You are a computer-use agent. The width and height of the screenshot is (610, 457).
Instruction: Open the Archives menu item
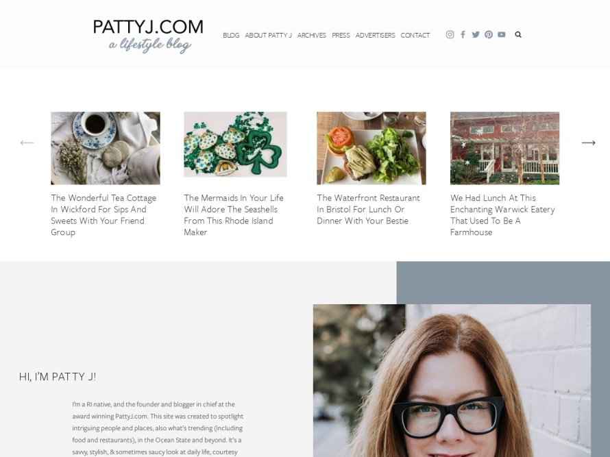(312, 36)
